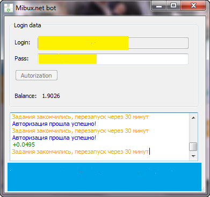Click the balance value 1.9026
The width and height of the screenshot is (210, 197).
(51, 96)
